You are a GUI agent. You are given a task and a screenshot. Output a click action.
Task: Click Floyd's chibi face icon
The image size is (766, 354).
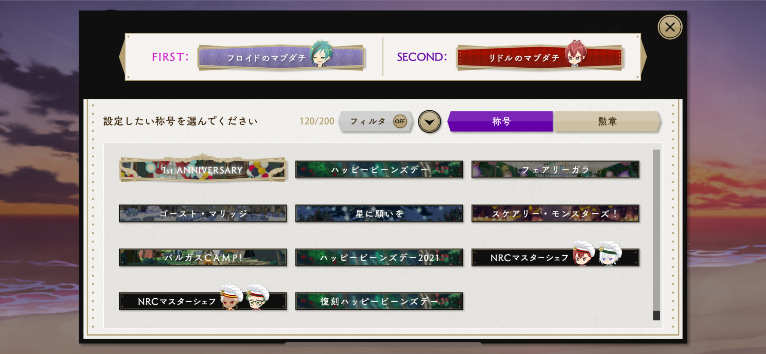click(321, 53)
